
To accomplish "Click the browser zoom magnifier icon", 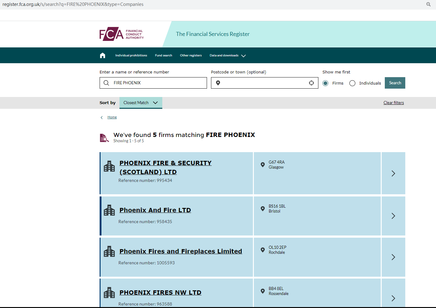I will tap(429, 4).
